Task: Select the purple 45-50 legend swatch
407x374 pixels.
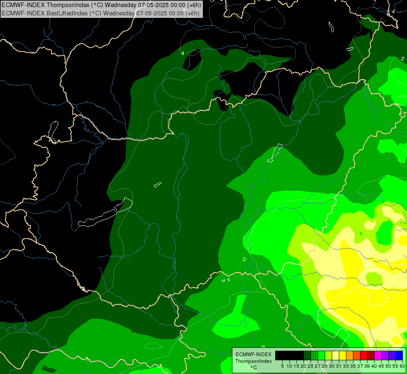Action: [385, 355]
